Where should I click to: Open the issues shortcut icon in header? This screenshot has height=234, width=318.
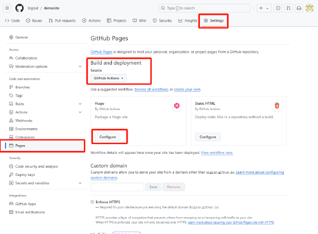click(278, 8)
